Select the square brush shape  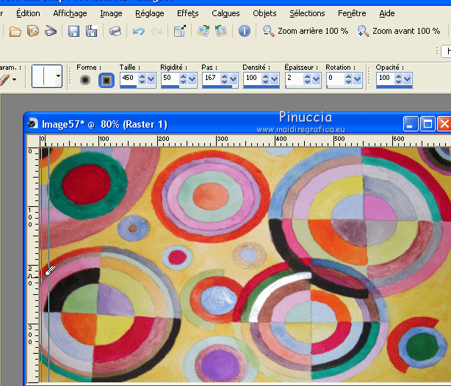106,79
